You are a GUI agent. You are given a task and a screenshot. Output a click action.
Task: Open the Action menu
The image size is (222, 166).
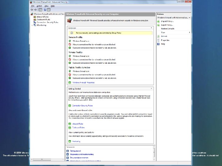point(39,6)
